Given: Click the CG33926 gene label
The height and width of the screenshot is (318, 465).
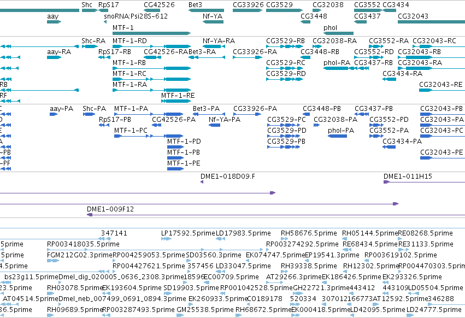Looking at the screenshot, I should click(x=248, y=5).
